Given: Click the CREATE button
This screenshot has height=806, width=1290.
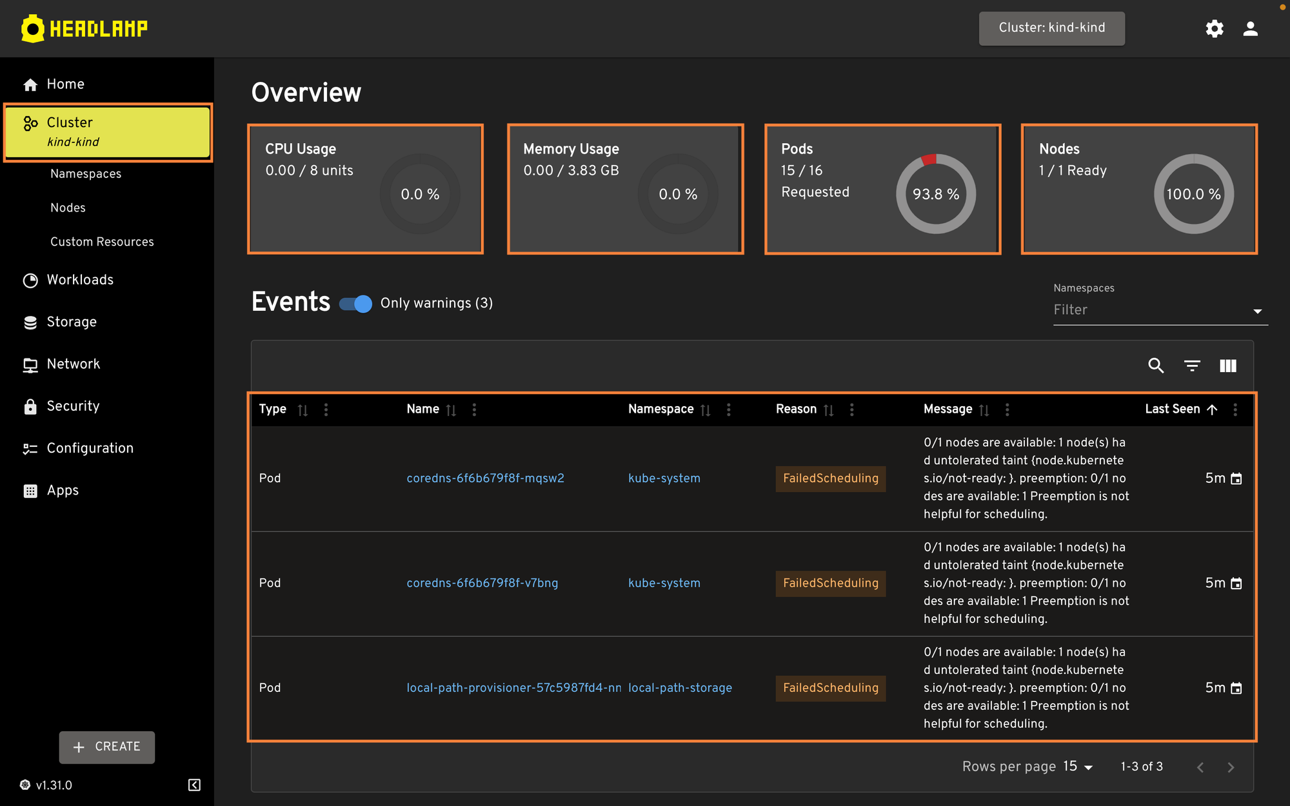Looking at the screenshot, I should point(108,747).
